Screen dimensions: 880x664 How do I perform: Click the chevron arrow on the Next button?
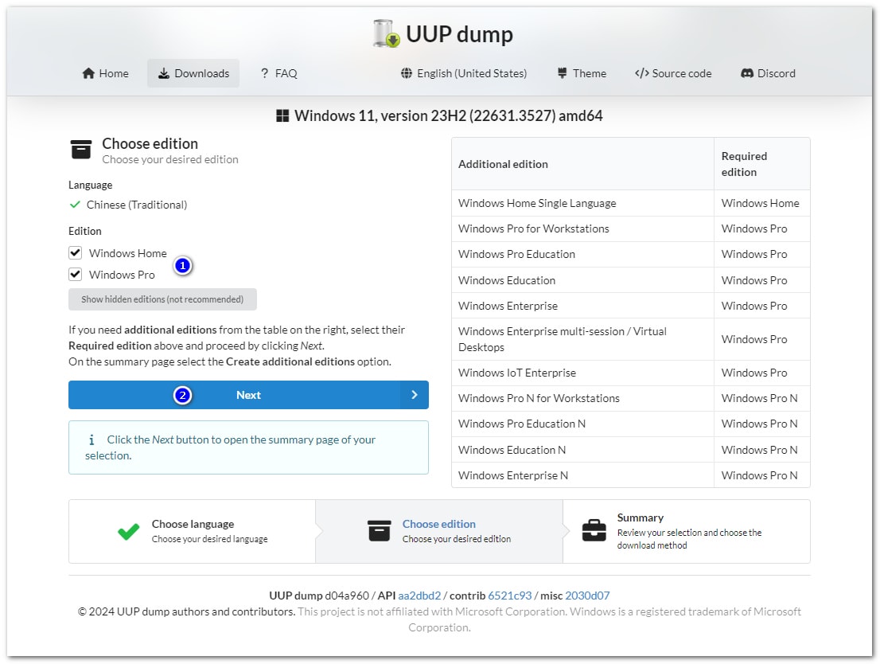(x=415, y=395)
